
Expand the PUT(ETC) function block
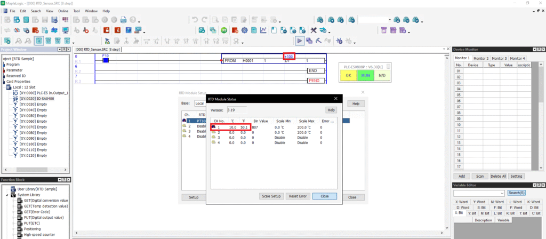click(13, 224)
